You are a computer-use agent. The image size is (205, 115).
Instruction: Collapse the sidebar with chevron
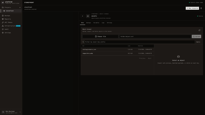tap(20, 112)
